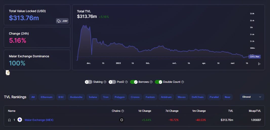Sort by the Name column header
Image resolution: width=270 pixels, height=130 pixels.
pos(12,111)
